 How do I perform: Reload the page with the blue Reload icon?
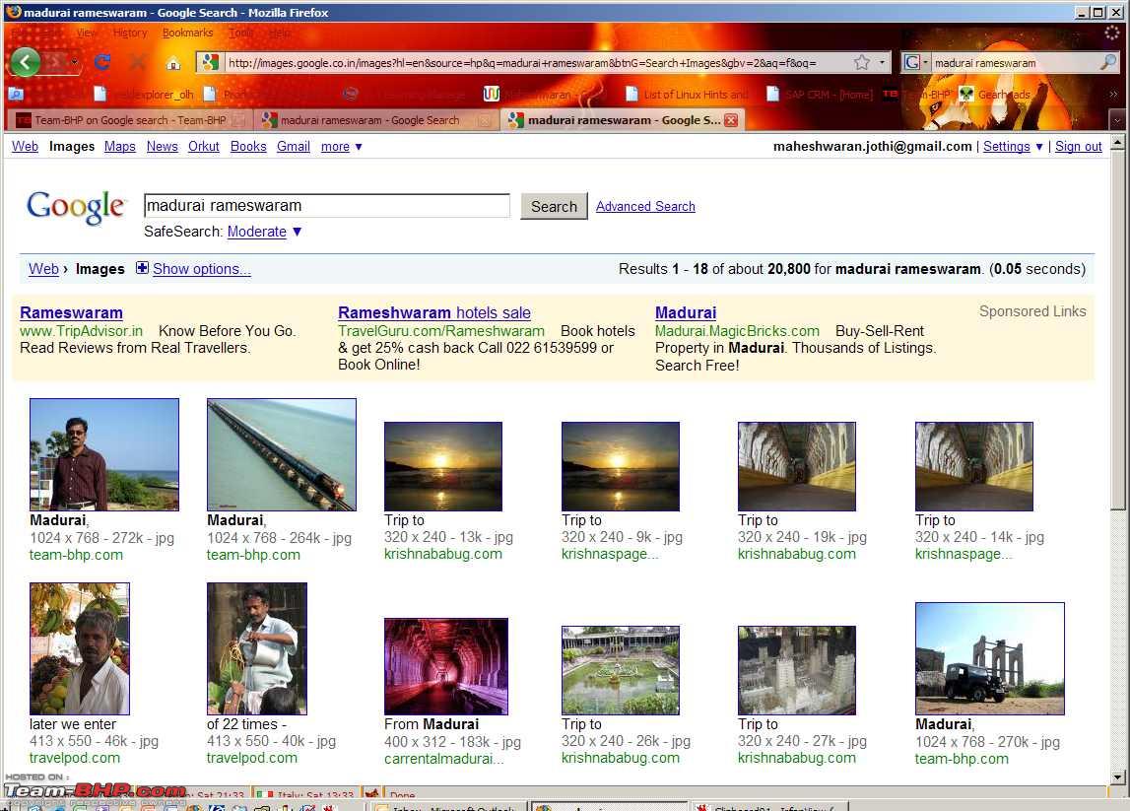click(x=102, y=63)
